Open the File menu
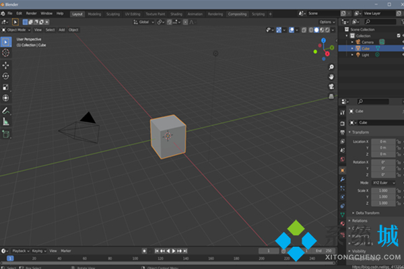This screenshot has height=269, width=404. (10, 13)
